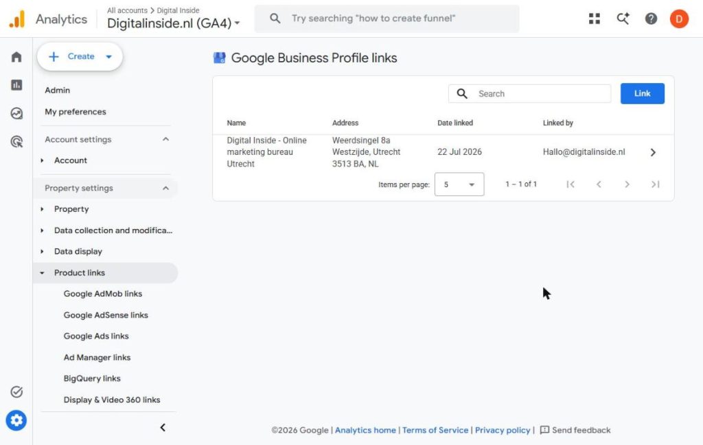Select Display & Video 360 links
The width and height of the screenshot is (703, 445).
[x=112, y=400]
